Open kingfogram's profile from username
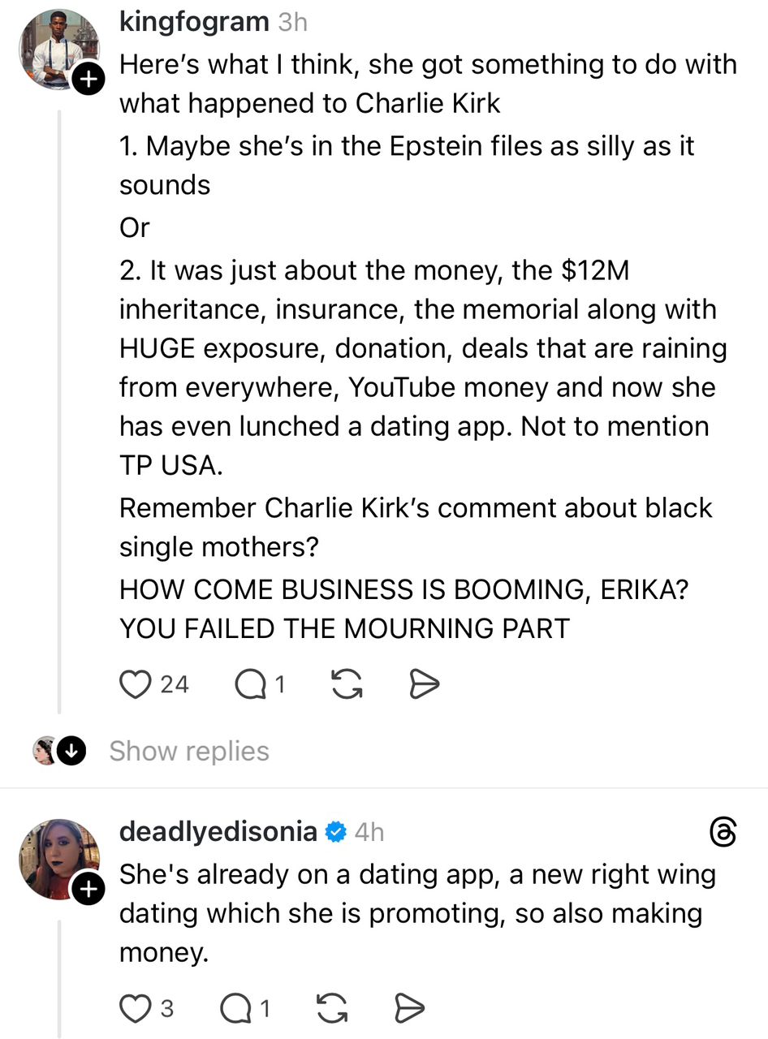 pos(193,22)
